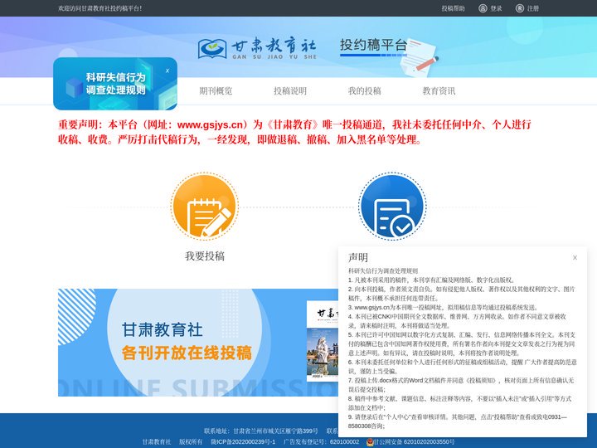Click the journal cover thumbnail in banner

click(323, 341)
